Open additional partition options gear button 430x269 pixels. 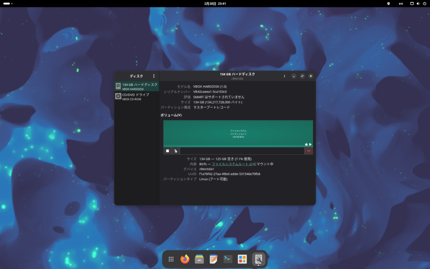(176, 151)
